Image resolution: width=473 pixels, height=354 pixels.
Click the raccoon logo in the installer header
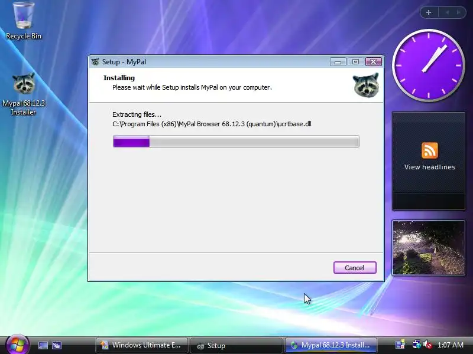(366, 85)
